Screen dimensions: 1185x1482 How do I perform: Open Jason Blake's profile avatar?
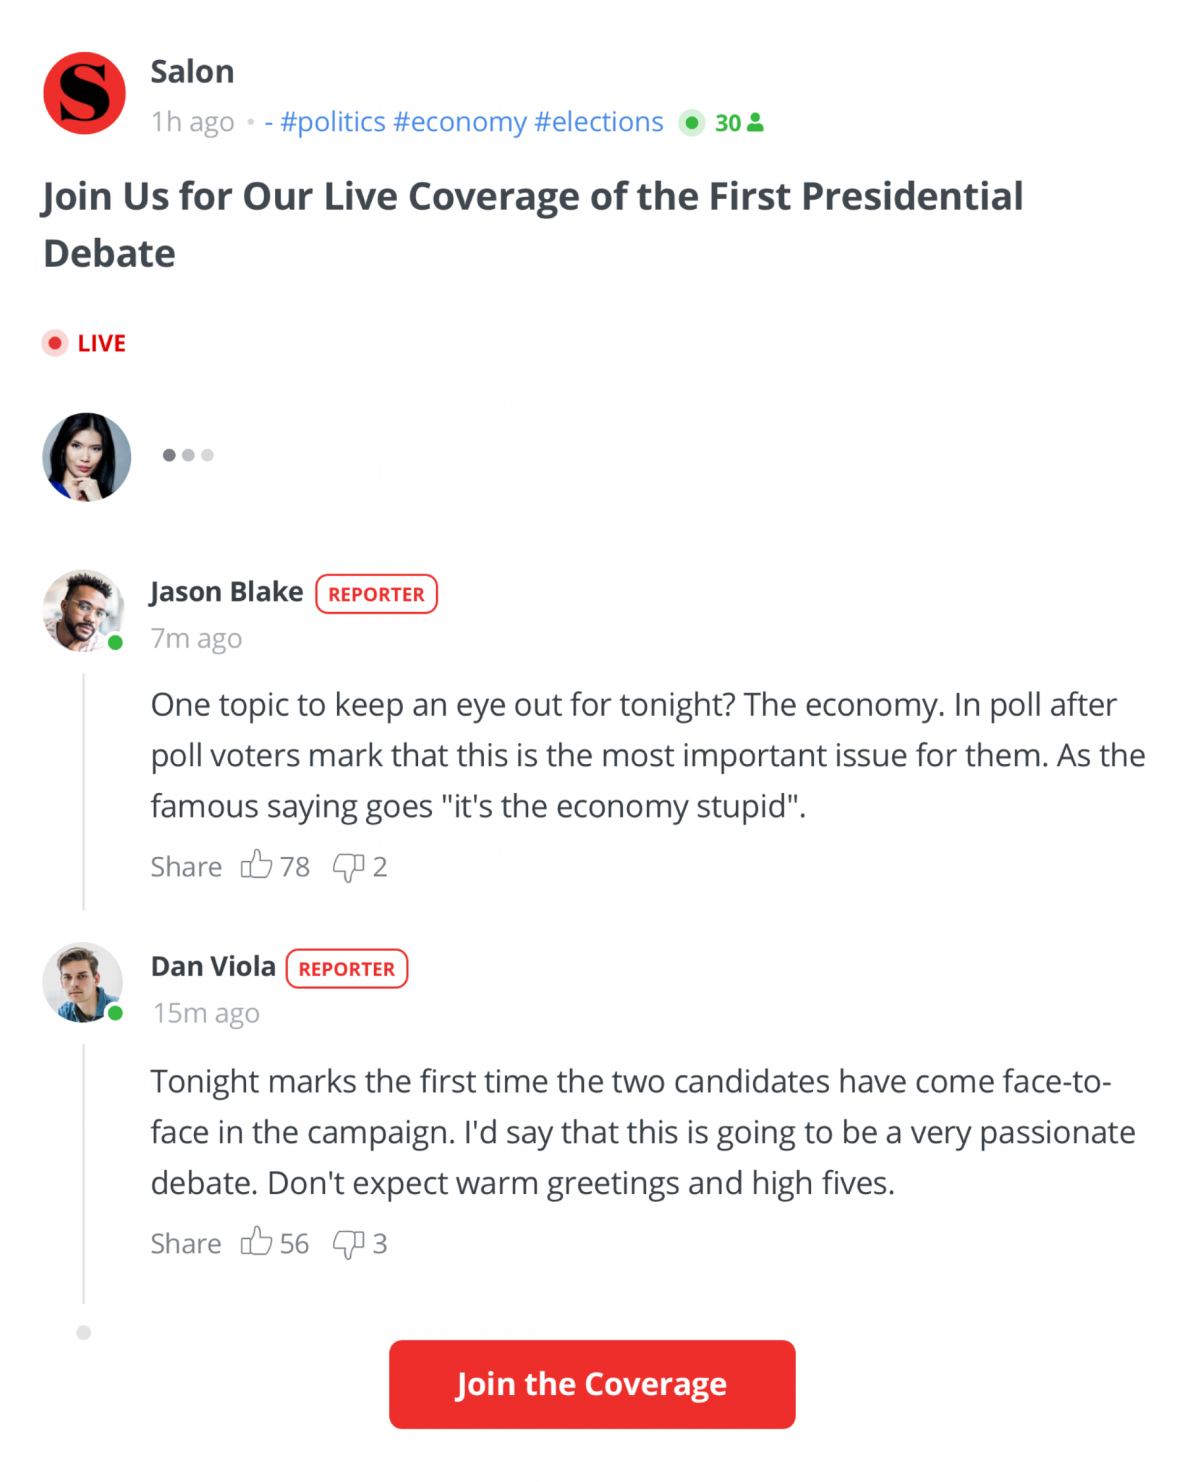pyautogui.click(x=83, y=611)
